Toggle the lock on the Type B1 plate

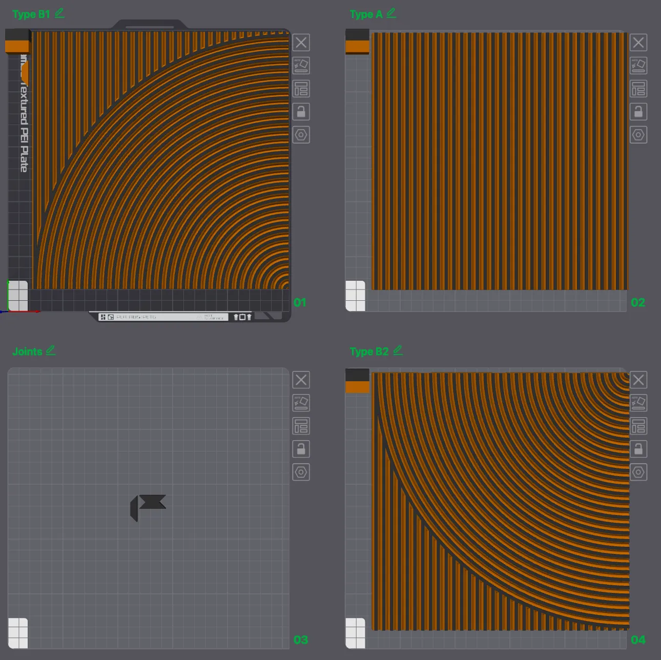(x=301, y=112)
